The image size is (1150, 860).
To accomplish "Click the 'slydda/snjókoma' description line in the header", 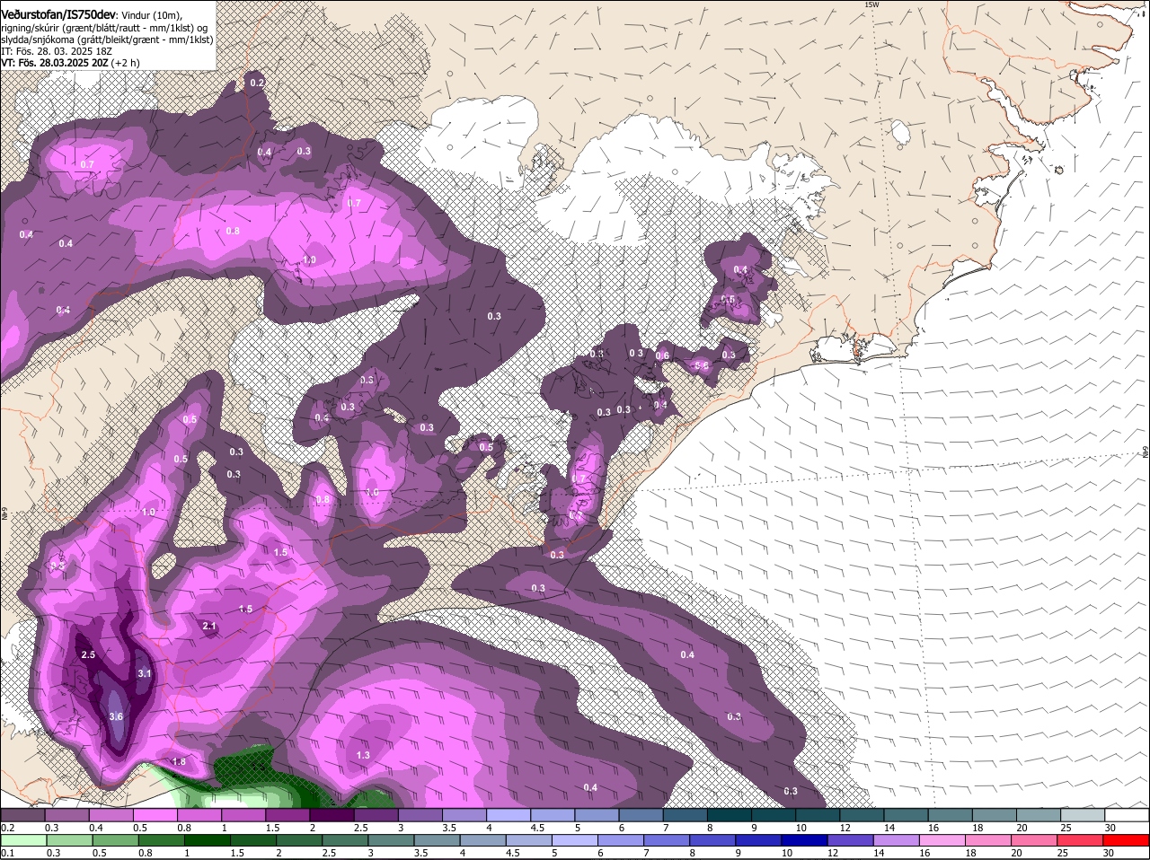I will [x=107, y=39].
